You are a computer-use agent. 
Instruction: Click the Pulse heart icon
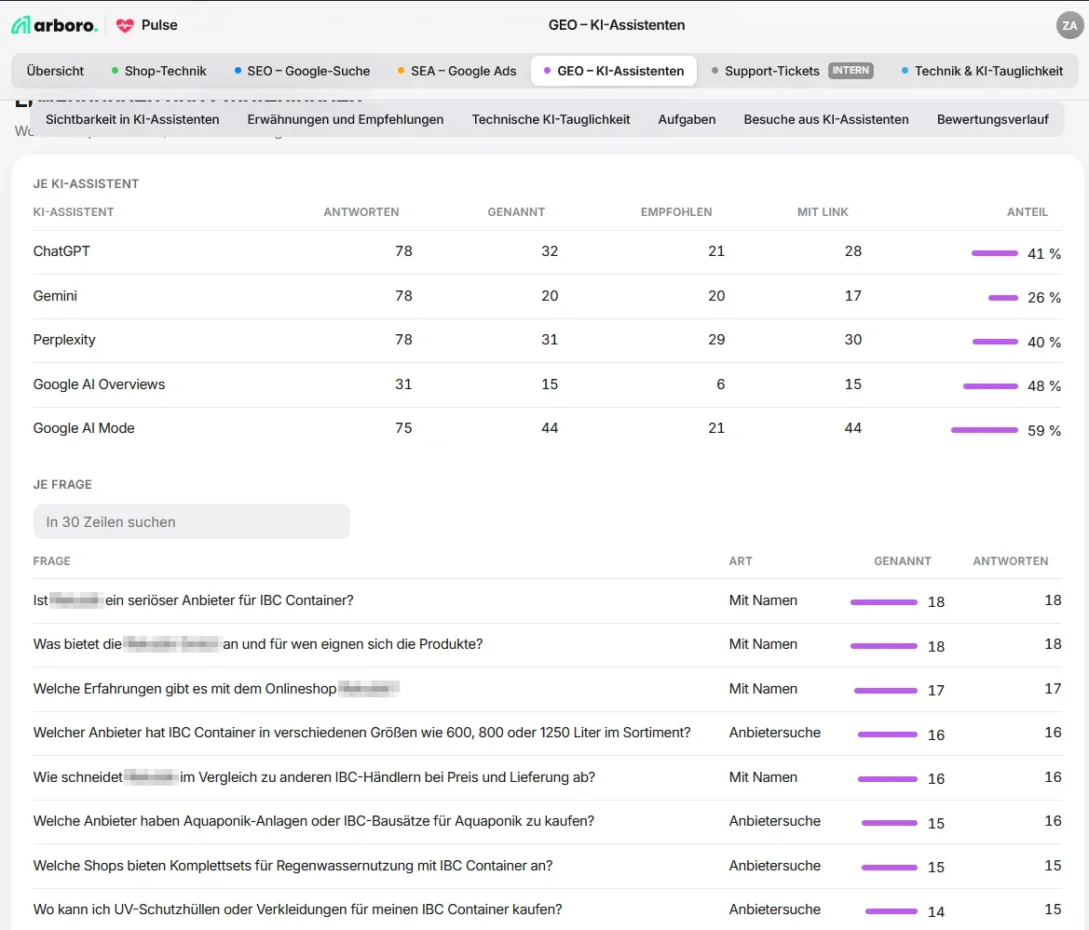tap(125, 26)
